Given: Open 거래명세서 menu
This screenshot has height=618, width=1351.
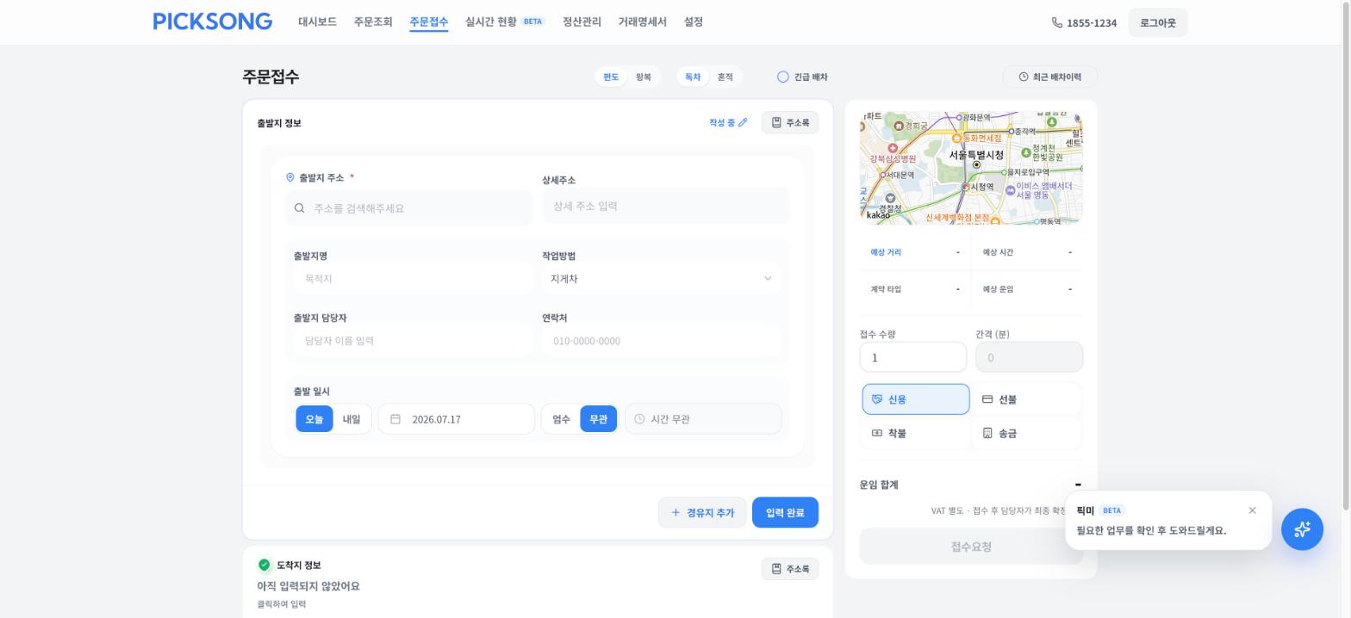Looking at the screenshot, I should tap(642, 22).
